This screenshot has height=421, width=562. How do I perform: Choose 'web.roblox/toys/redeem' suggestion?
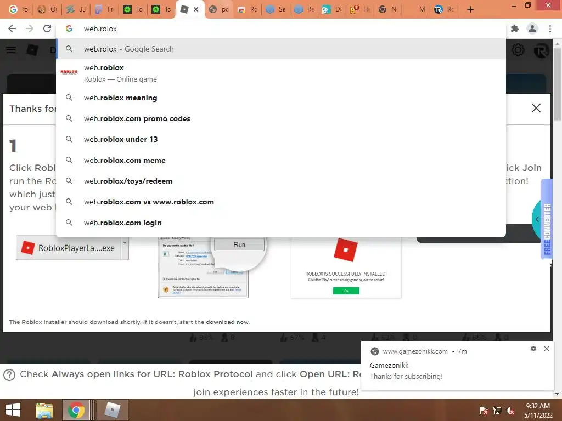pyautogui.click(x=281, y=181)
